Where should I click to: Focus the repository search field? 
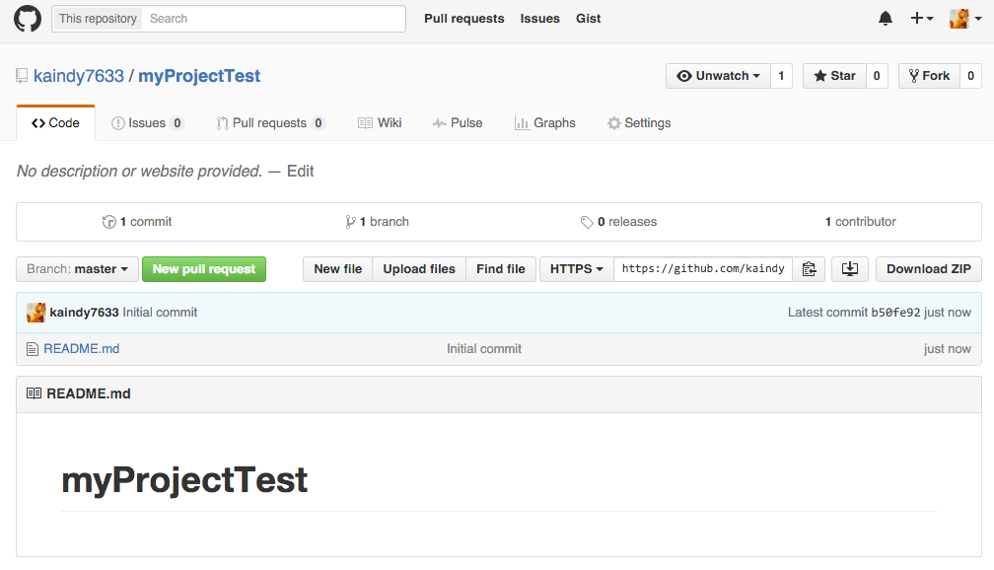coord(273,19)
